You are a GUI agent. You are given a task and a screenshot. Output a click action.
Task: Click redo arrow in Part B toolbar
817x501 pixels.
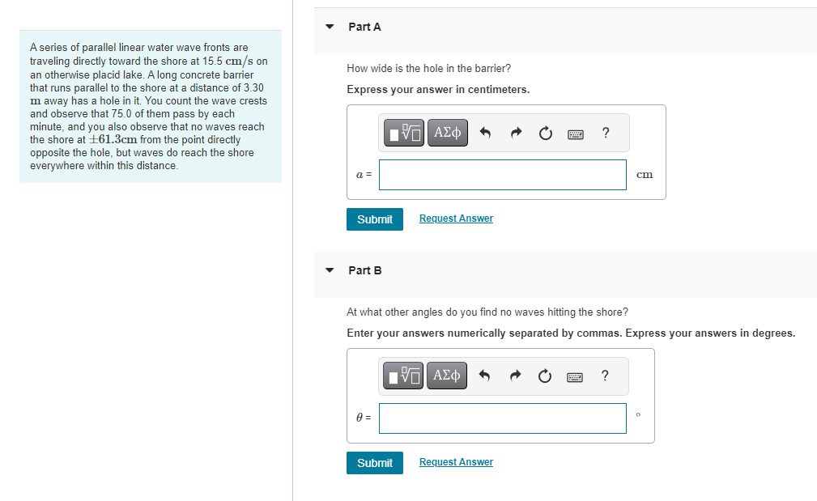(515, 376)
